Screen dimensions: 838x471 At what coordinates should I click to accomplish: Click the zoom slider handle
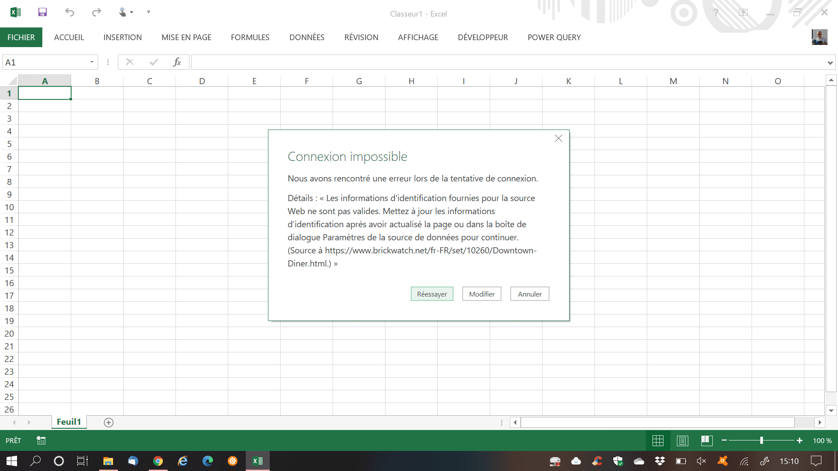(761, 440)
